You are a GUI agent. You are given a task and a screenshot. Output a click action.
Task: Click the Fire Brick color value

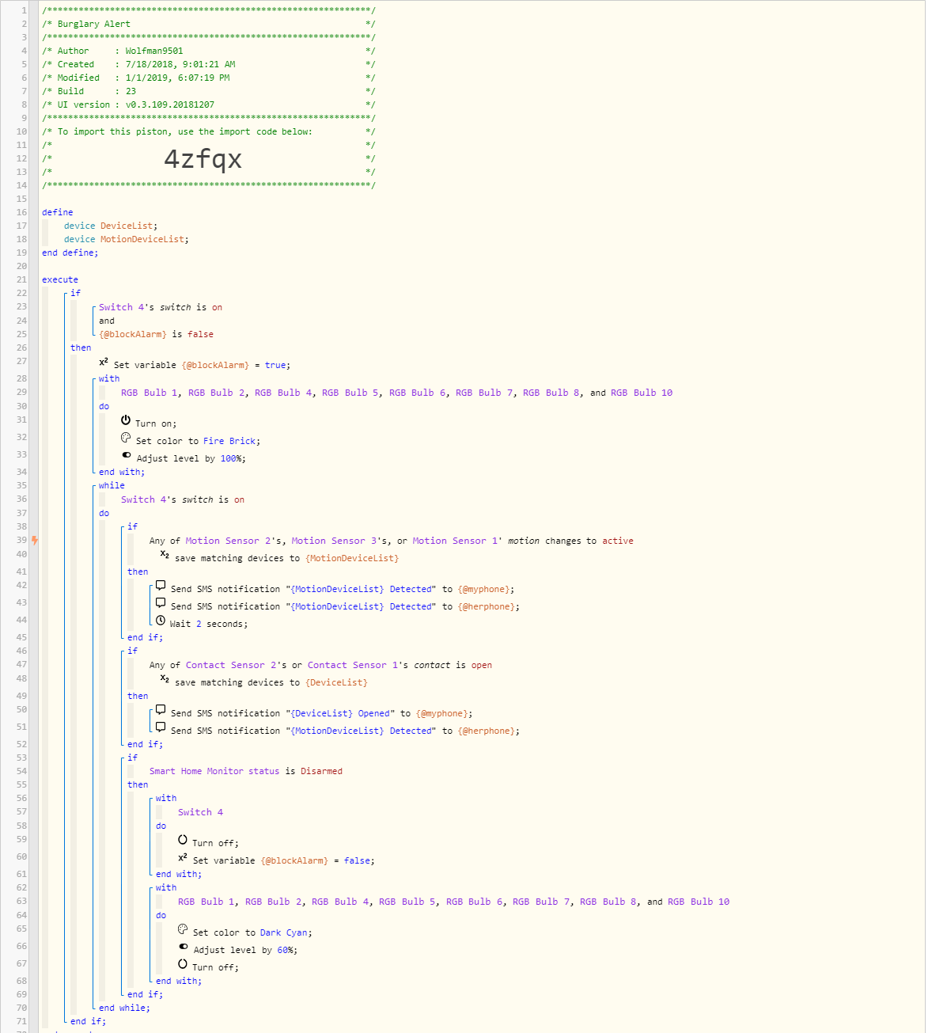point(229,441)
